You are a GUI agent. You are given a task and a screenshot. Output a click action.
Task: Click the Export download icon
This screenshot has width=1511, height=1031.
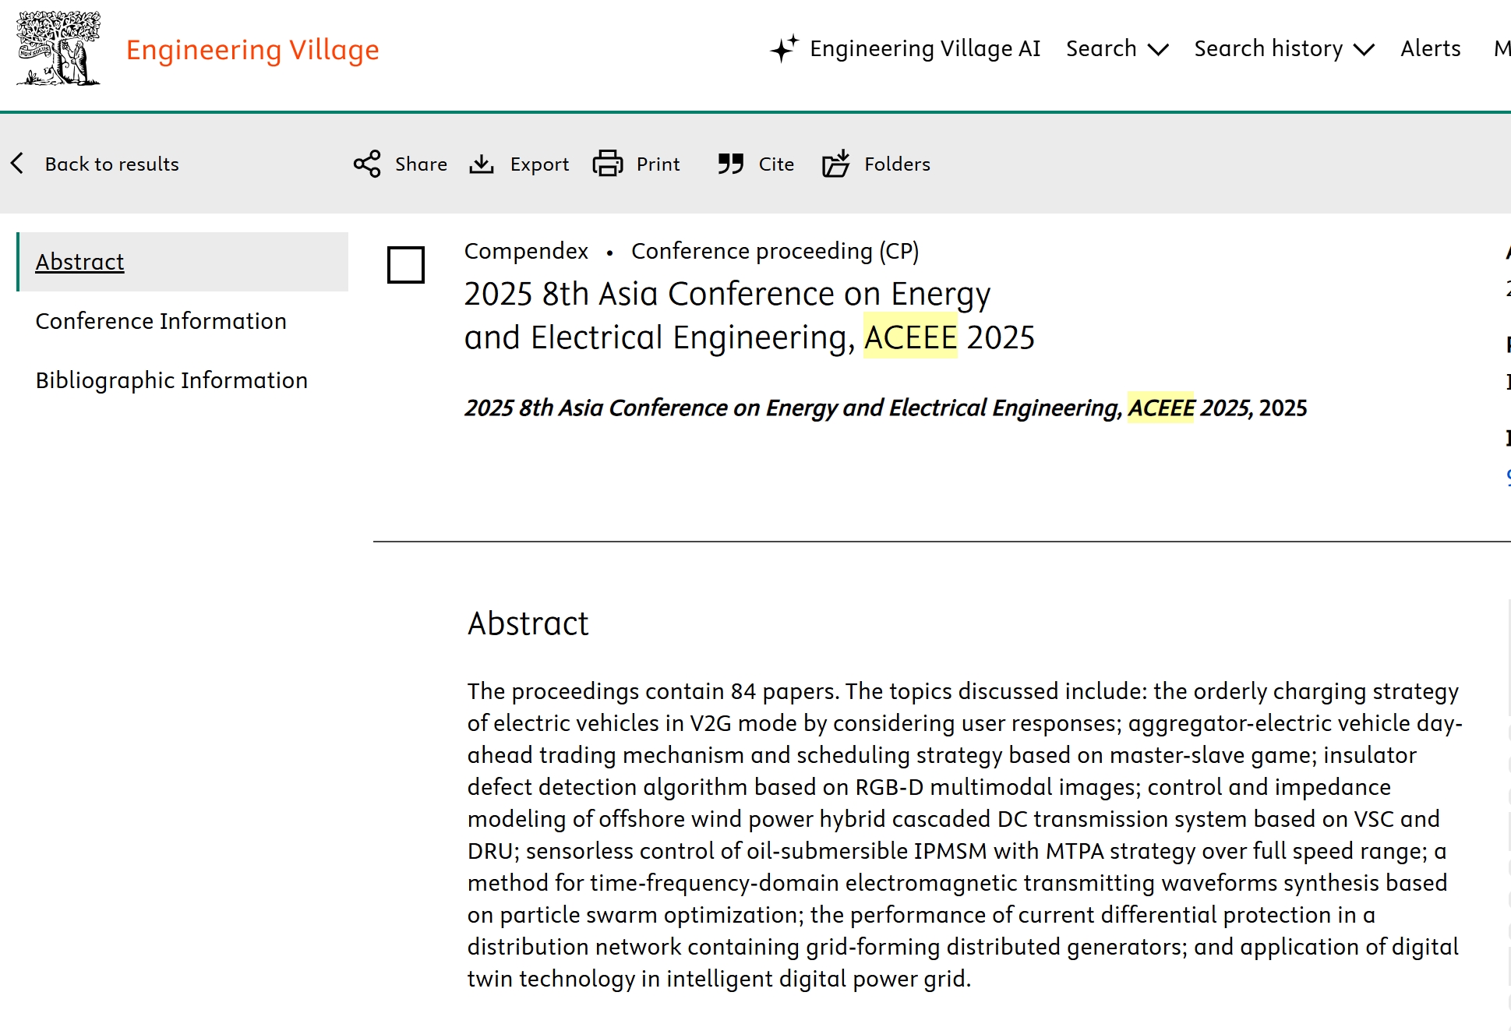point(482,164)
